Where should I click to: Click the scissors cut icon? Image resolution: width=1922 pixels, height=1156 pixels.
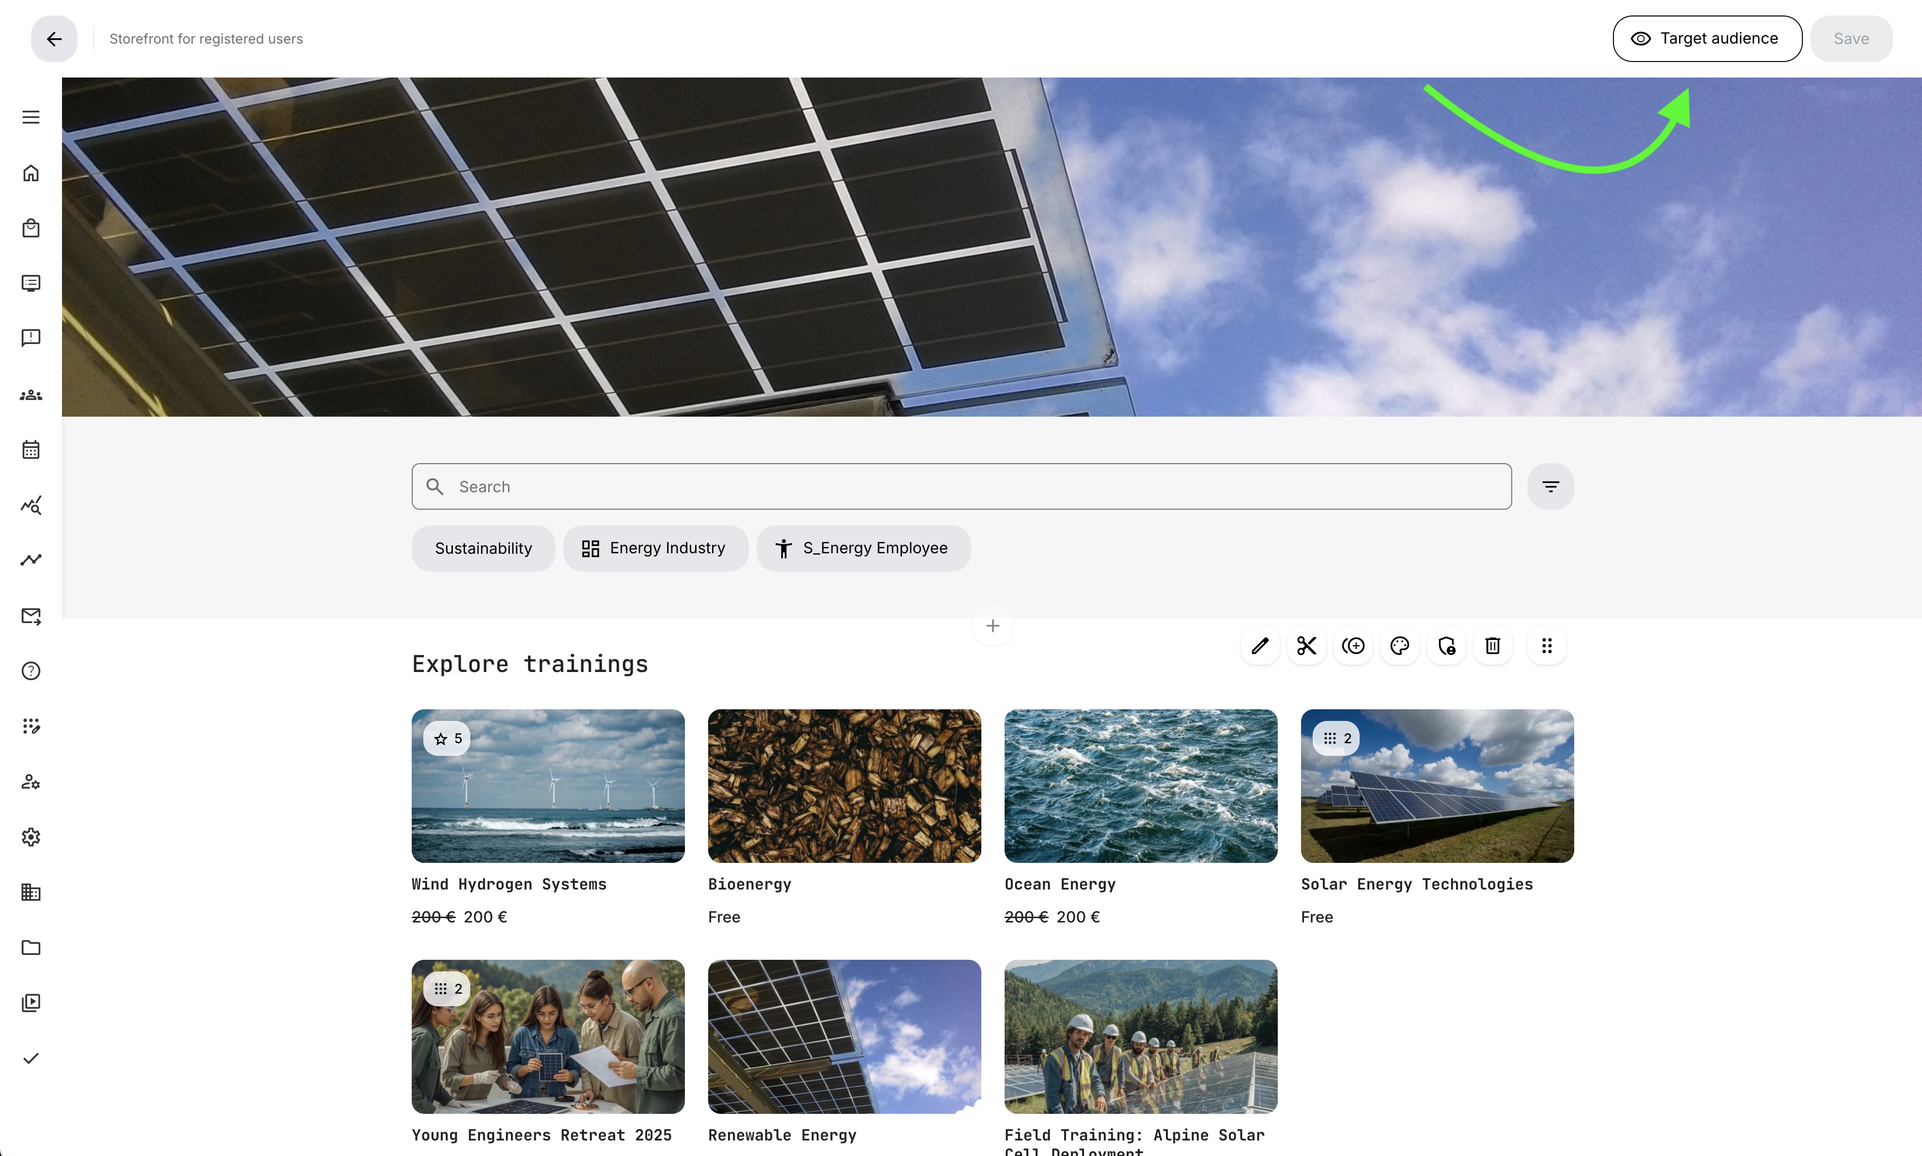pyautogui.click(x=1307, y=646)
